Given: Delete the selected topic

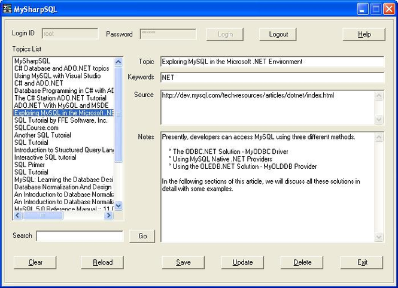Looking at the screenshot, I should [302, 262].
